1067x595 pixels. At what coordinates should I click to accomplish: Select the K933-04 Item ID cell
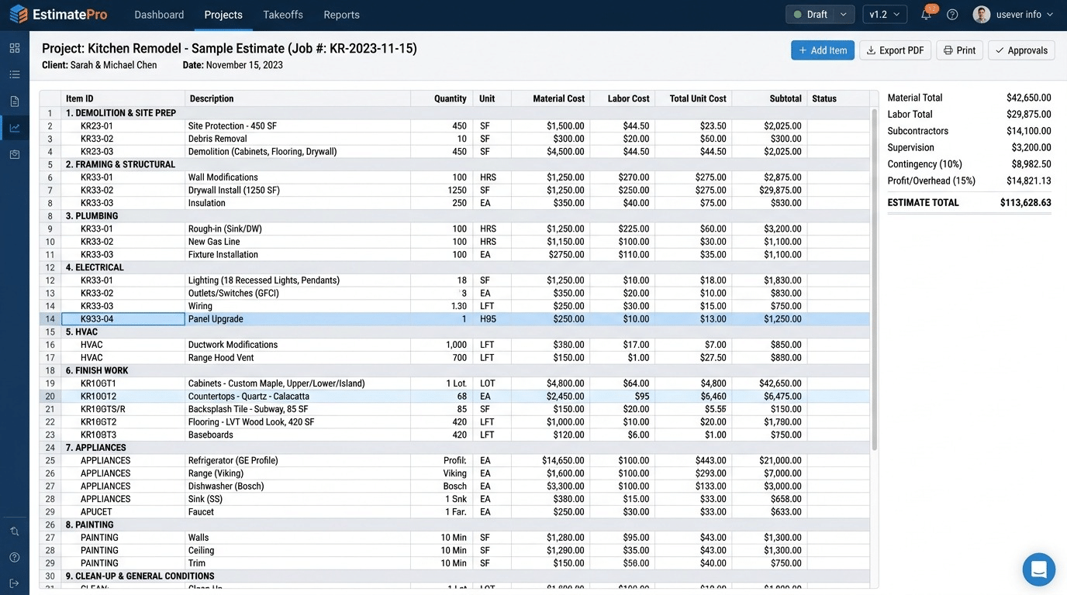tap(123, 319)
